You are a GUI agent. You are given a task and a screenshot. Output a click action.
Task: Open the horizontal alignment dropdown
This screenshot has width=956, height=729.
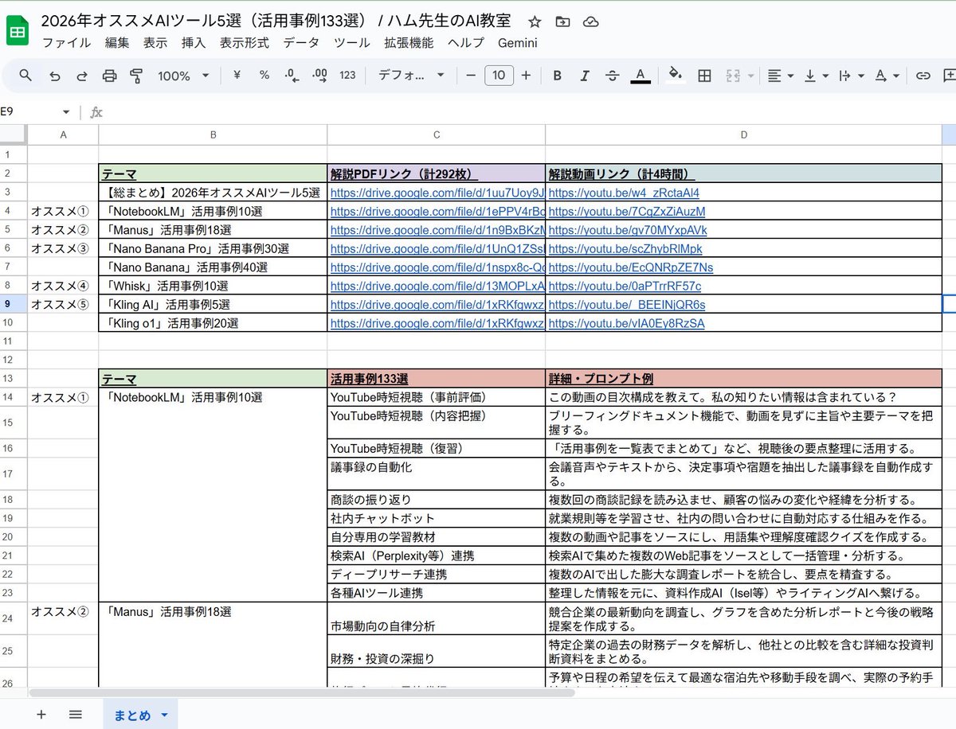click(778, 76)
